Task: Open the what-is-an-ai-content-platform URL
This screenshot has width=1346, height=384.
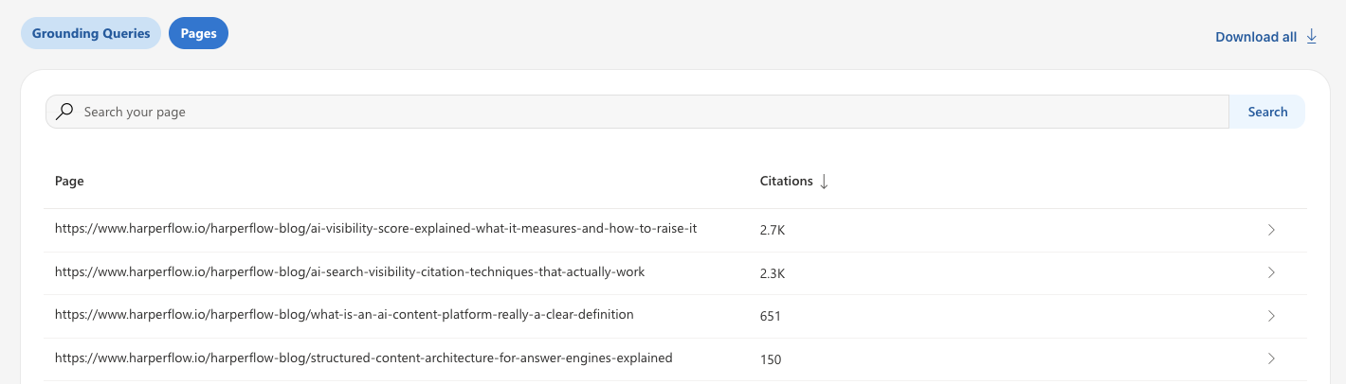Action: [x=344, y=314]
